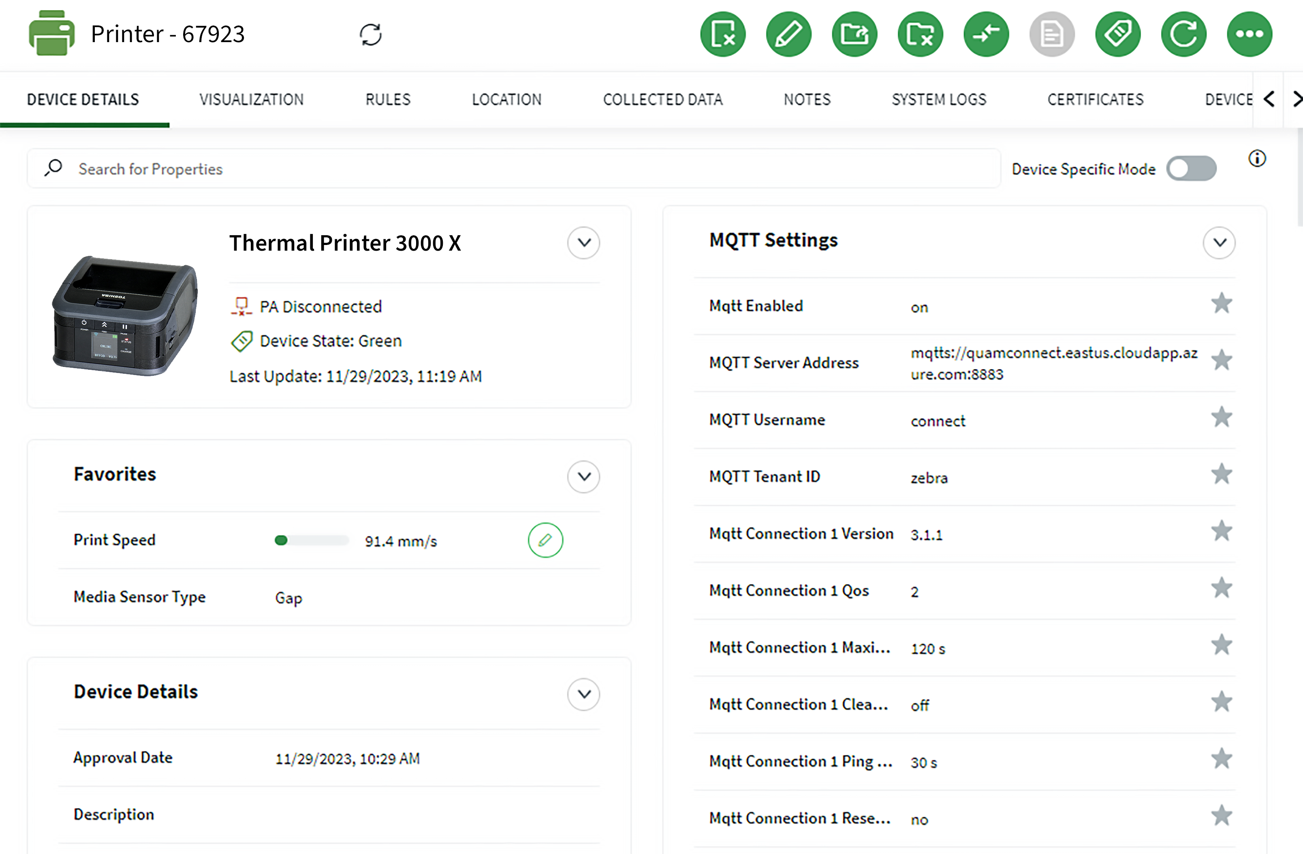Click the Print Speed progress bar

pos(312,541)
